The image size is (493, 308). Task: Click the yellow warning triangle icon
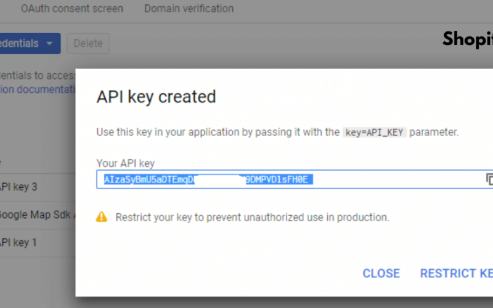[x=102, y=217]
